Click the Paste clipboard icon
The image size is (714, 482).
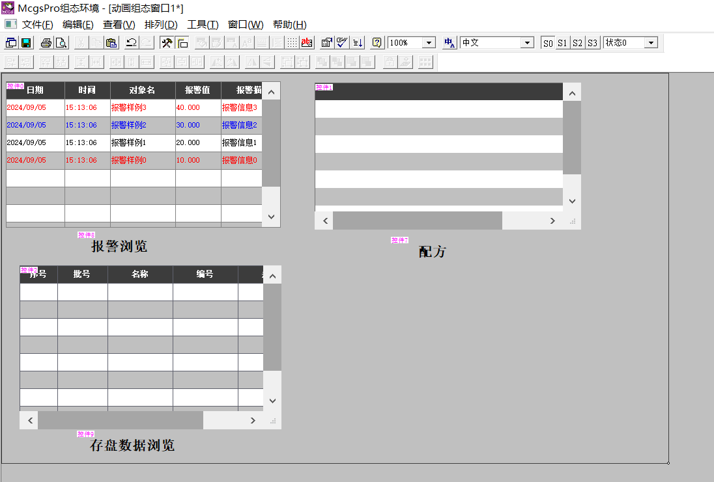(111, 43)
